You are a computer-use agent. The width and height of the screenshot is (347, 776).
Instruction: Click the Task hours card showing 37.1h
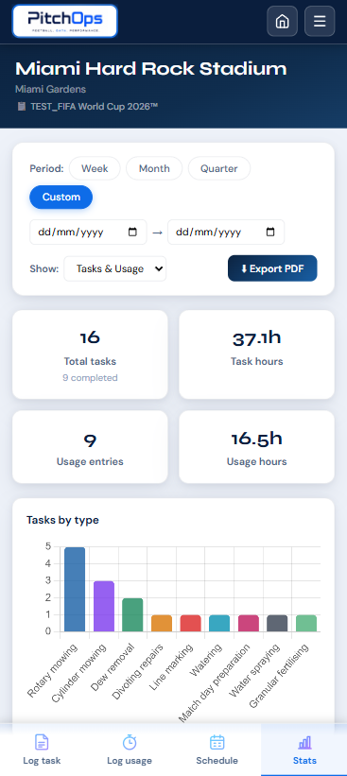(256, 354)
